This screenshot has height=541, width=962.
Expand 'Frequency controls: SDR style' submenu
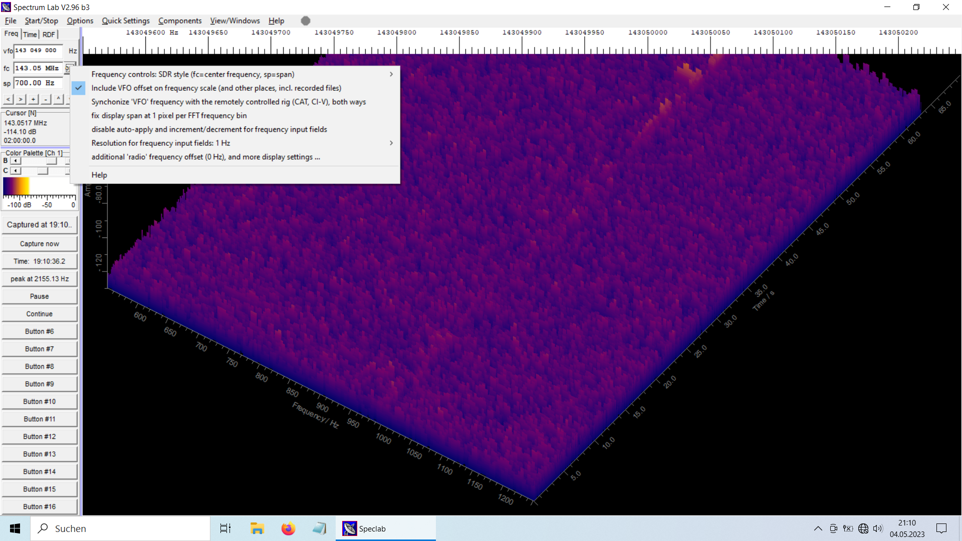(235, 74)
